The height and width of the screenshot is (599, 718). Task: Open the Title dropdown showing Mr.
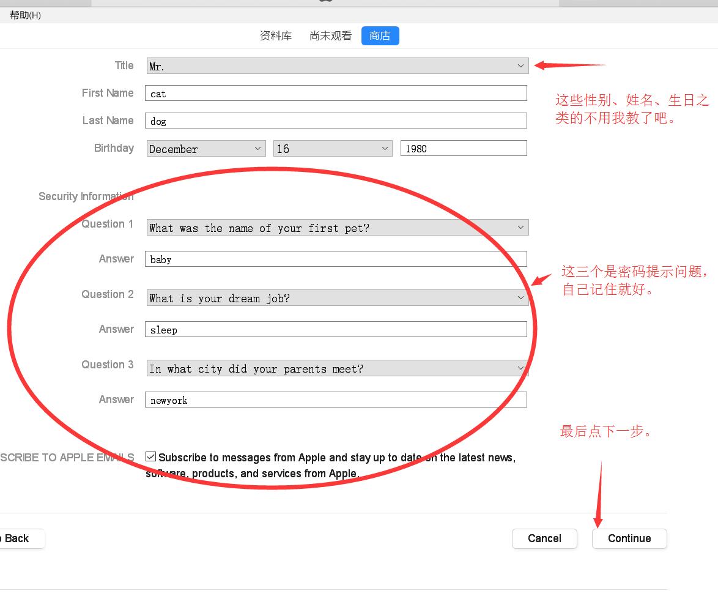pyautogui.click(x=336, y=65)
